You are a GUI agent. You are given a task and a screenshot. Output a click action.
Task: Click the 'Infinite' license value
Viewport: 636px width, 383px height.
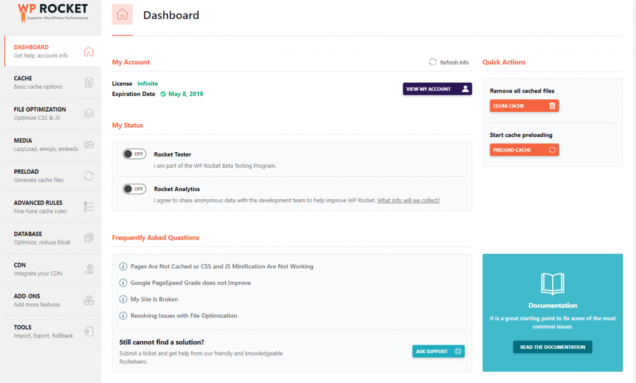click(x=148, y=83)
